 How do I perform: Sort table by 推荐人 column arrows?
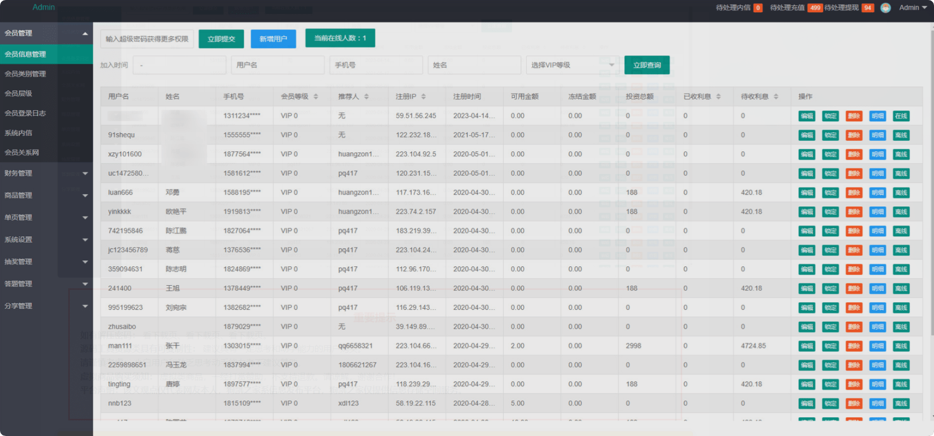(x=367, y=97)
